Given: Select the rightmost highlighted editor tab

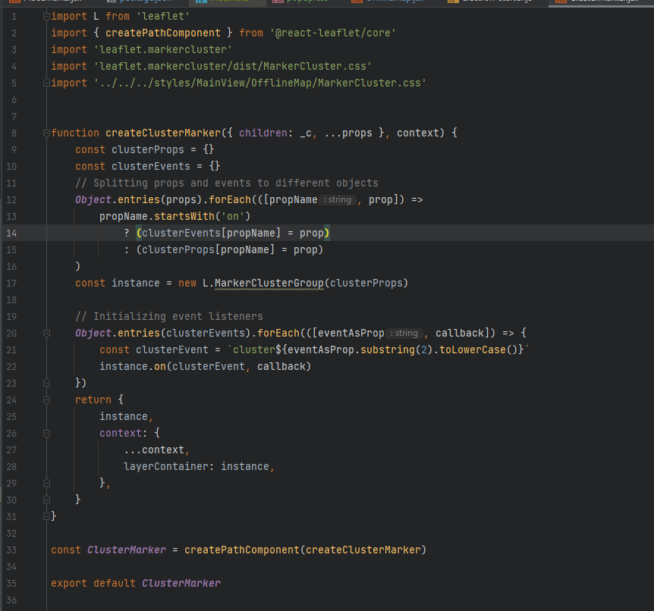Looking at the screenshot, I should (603, 2).
